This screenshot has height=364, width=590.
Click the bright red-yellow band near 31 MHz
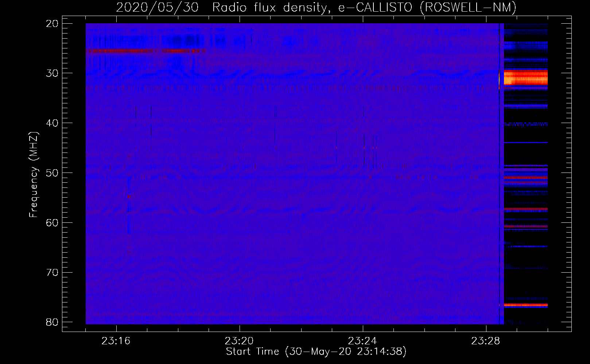click(525, 78)
